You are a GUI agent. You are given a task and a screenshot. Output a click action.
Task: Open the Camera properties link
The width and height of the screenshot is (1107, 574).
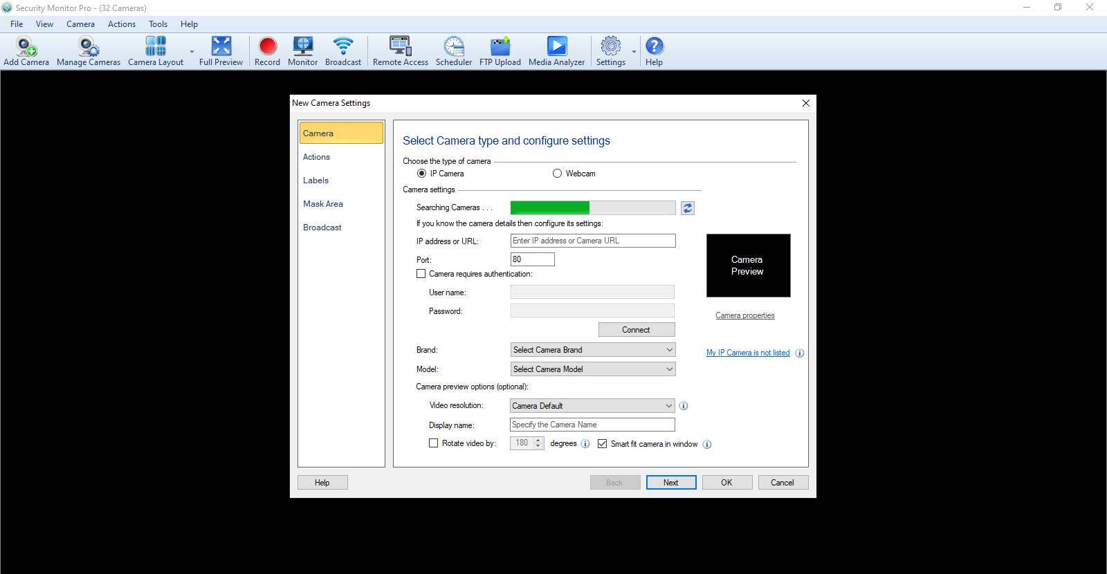(745, 315)
